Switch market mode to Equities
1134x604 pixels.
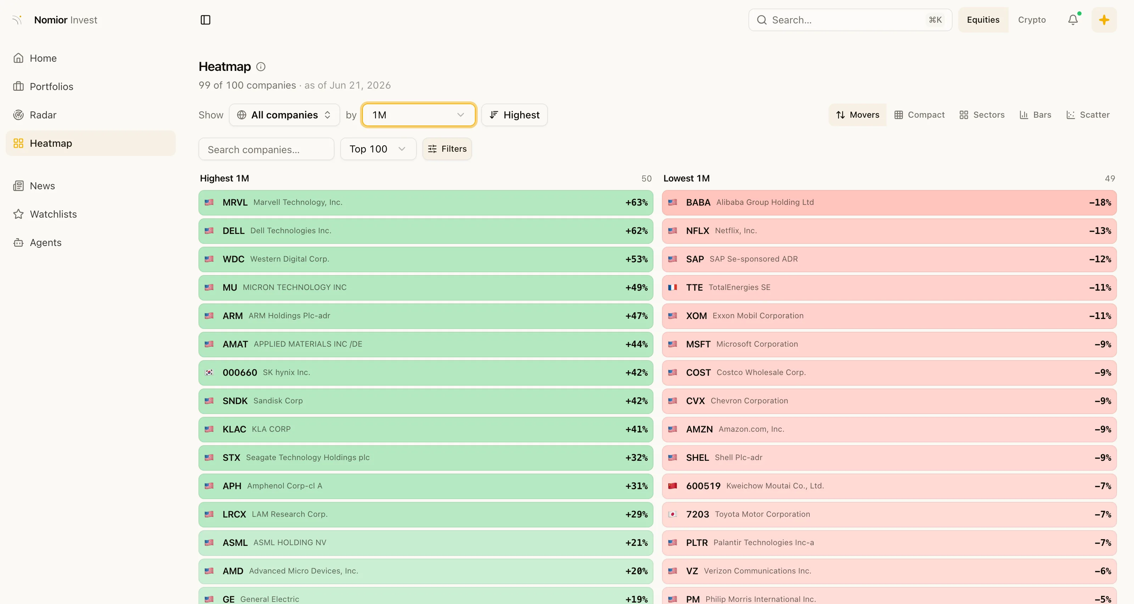point(983,20)
